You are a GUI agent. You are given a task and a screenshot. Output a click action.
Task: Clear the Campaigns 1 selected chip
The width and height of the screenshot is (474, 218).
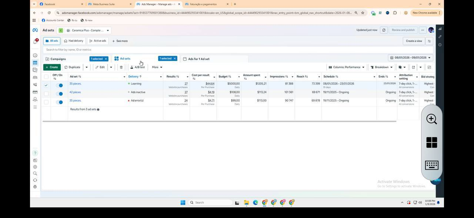click(x=106, y=59)
